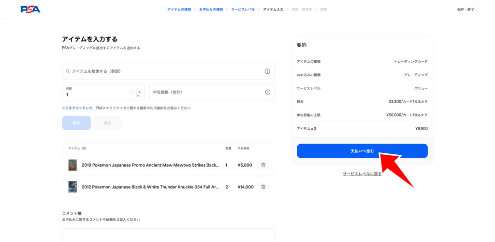Delete the Thunder Knuckle item row
Image resolution: width=495 pixels, height=242 pixels.
(263, 187)
